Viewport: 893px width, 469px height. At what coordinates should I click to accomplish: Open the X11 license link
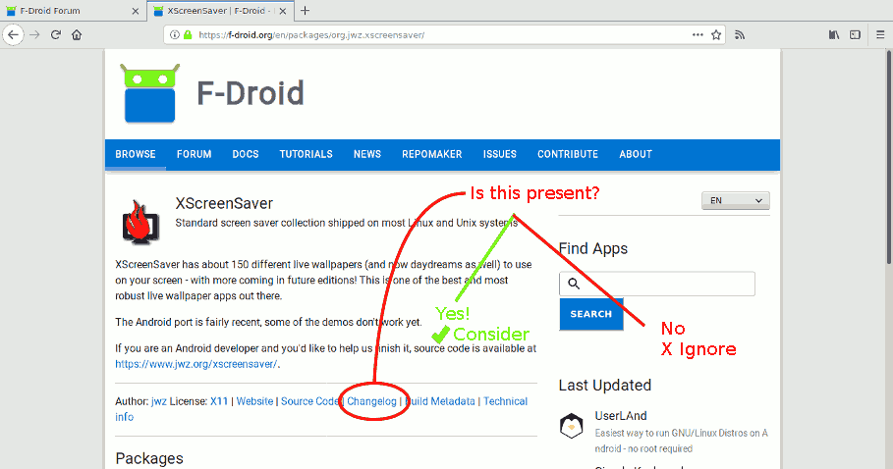pos(219,401)
